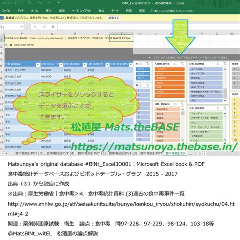Viewport: 240px width, 240px height.
Task: Select 0 in the grey slicer
Action: pyautogui.click(x=236, y=69)
